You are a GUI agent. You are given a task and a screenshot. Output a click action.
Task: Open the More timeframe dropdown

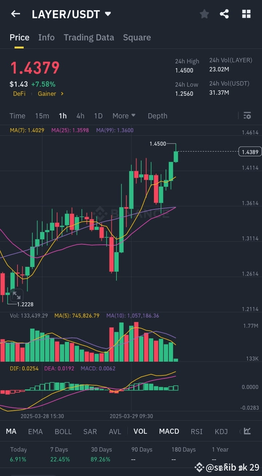(124, 115)
